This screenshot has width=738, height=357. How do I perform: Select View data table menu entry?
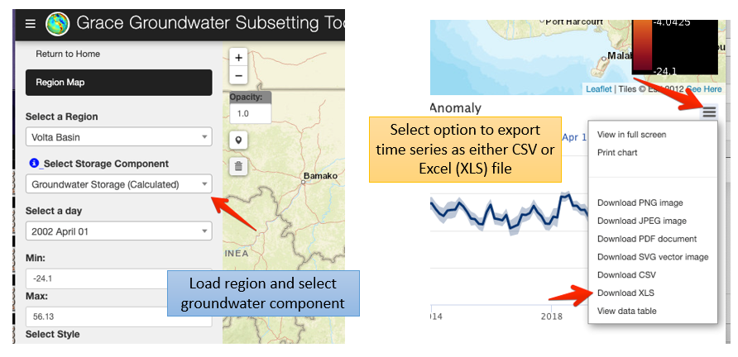tap(626, 311)
